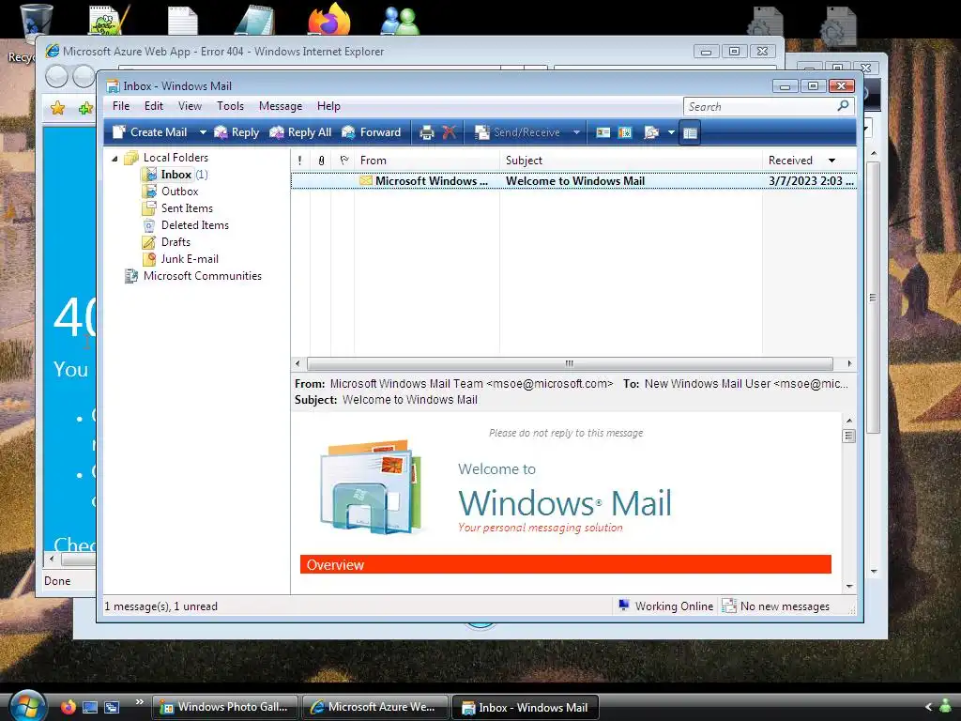Open the File menu in Windows Mail
The width and height of the screenshot is (961, 721).
click(x=121, y=106)
